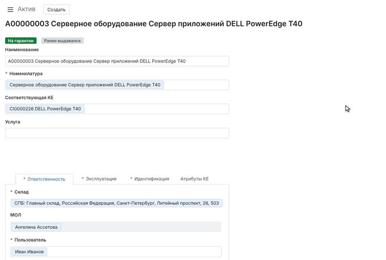Screen dimensions: 386x260
Task: Click the Наименование field label
Action: pyautogui.click(x=22, y=50)
